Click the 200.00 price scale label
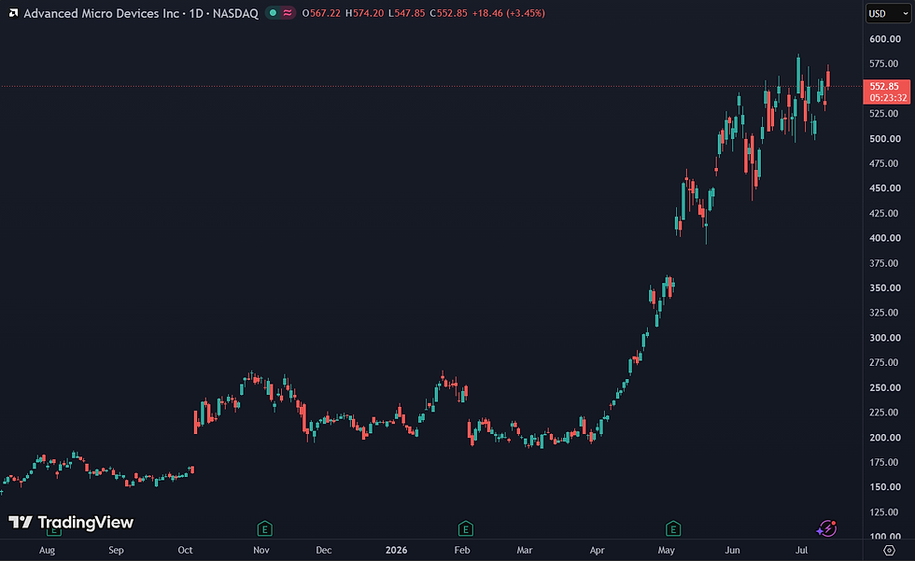The height and width of the screenshot is (561, 915). pos(885,437)
